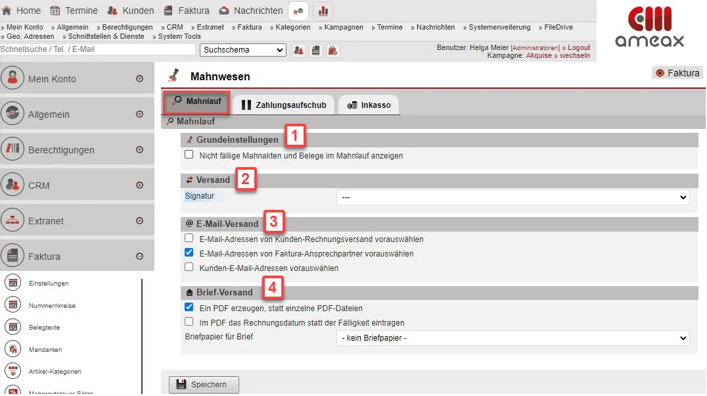Open the Signatur dropdown
This screenshot has height=396, width=707.
(x=513, y=197)
